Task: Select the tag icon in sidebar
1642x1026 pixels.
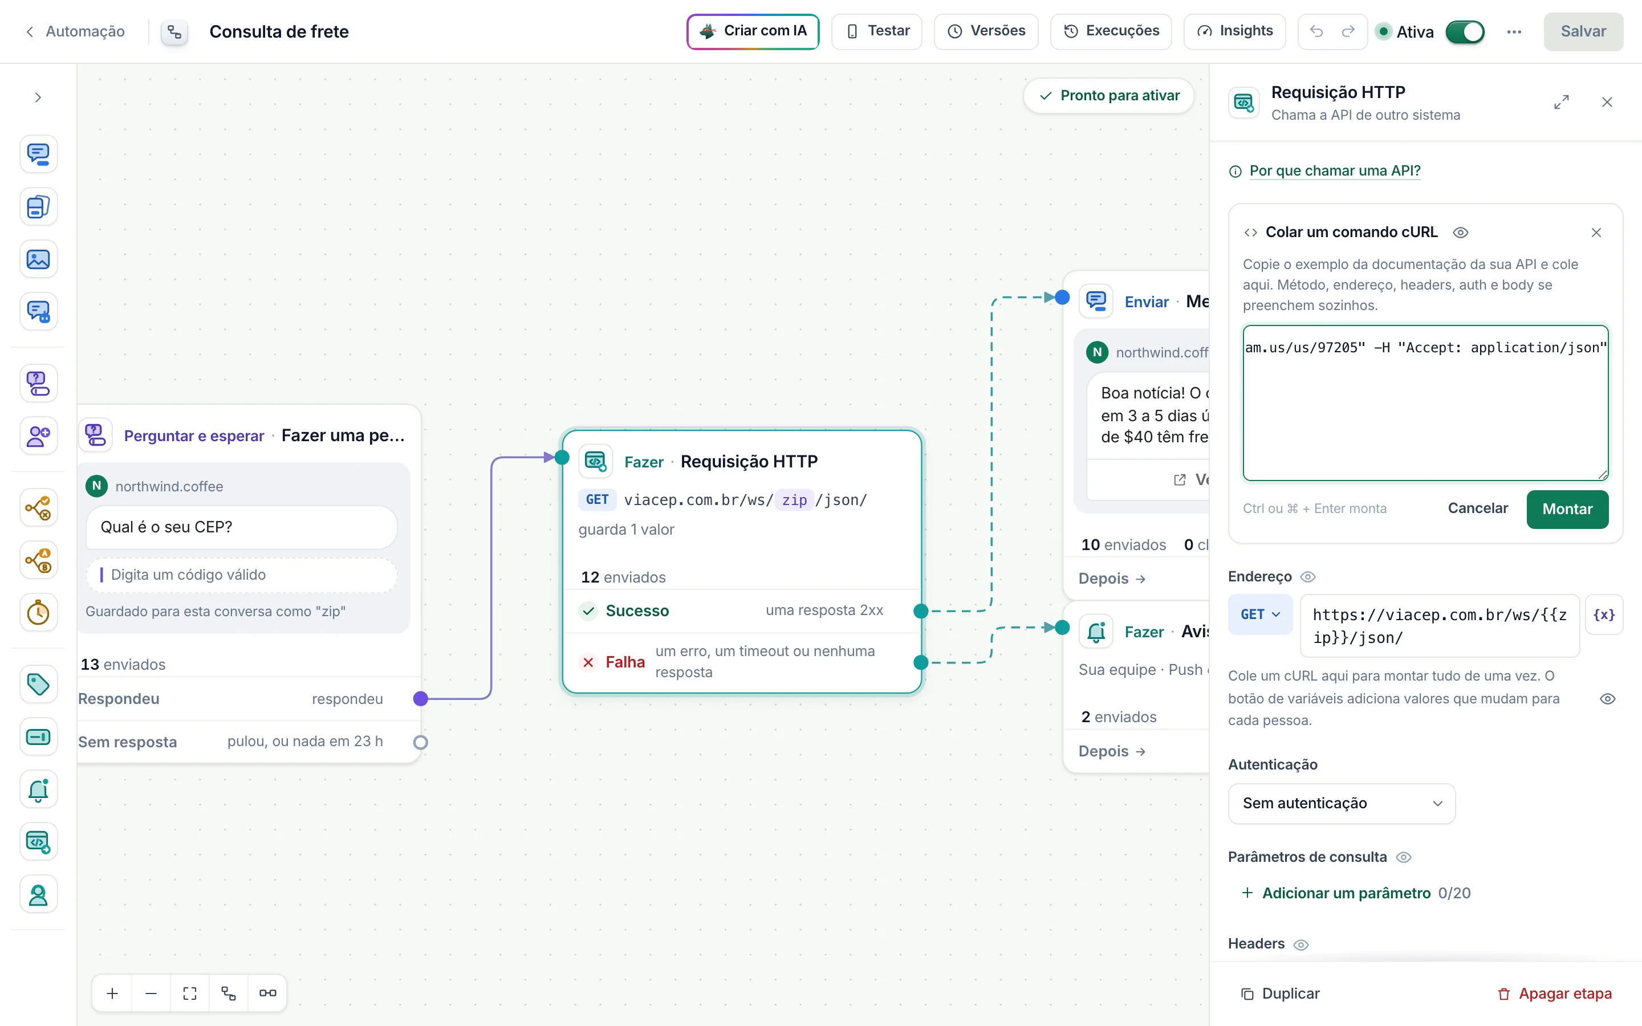Action: [38, 684]
